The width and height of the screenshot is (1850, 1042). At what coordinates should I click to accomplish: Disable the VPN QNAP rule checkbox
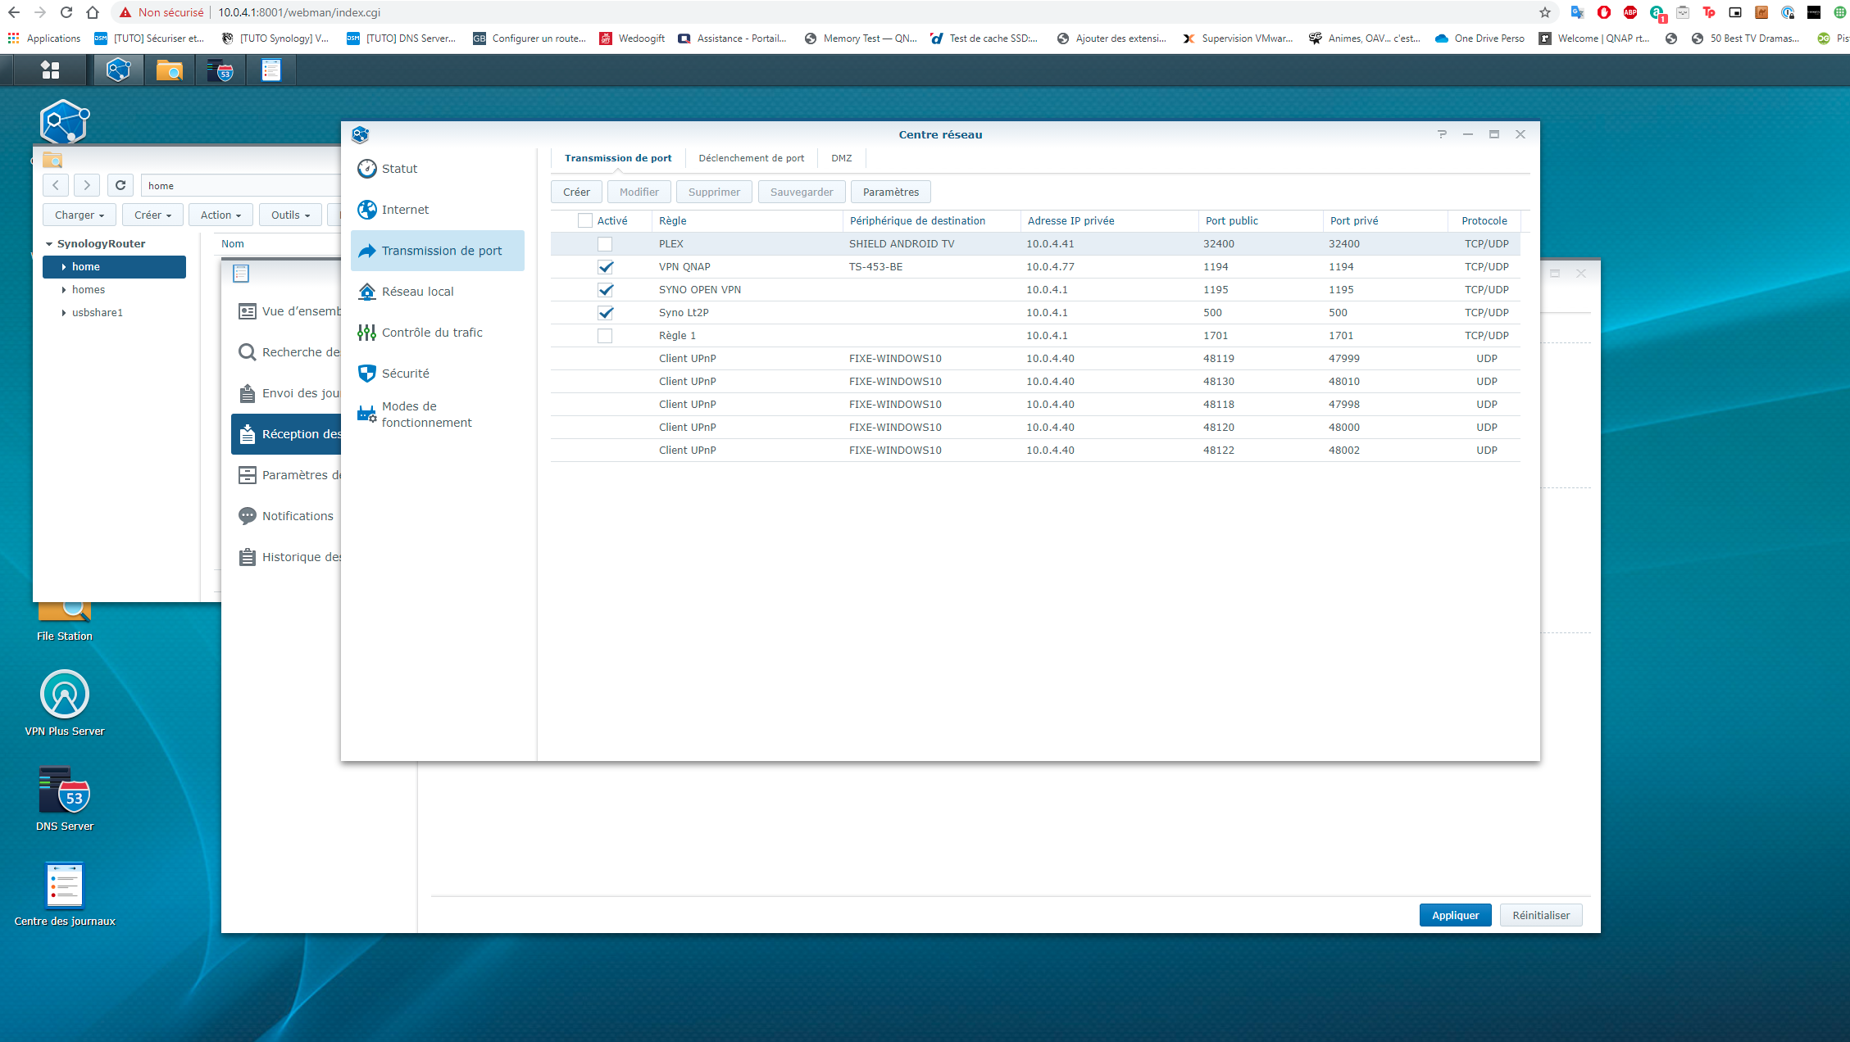click(605, 267)
